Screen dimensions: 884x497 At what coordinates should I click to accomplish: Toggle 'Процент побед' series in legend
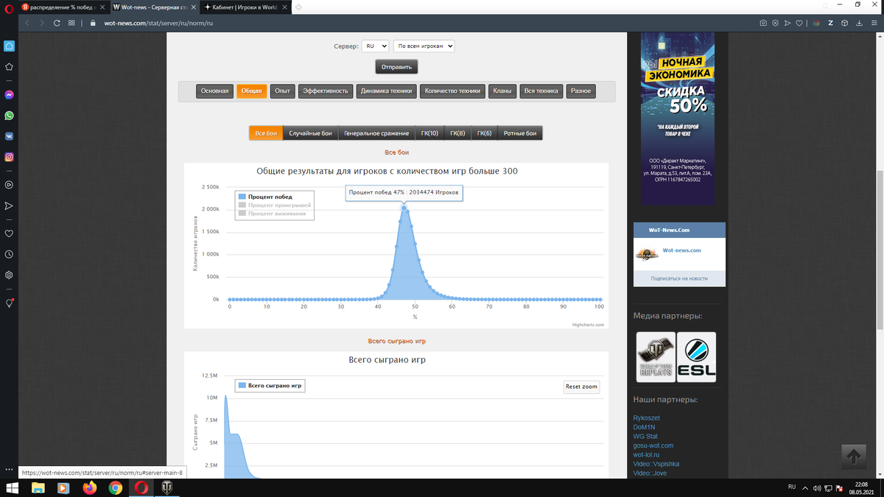click(x=265, y=197)
